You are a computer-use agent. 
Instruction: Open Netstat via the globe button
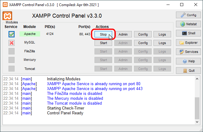click(x=188, y=24)
